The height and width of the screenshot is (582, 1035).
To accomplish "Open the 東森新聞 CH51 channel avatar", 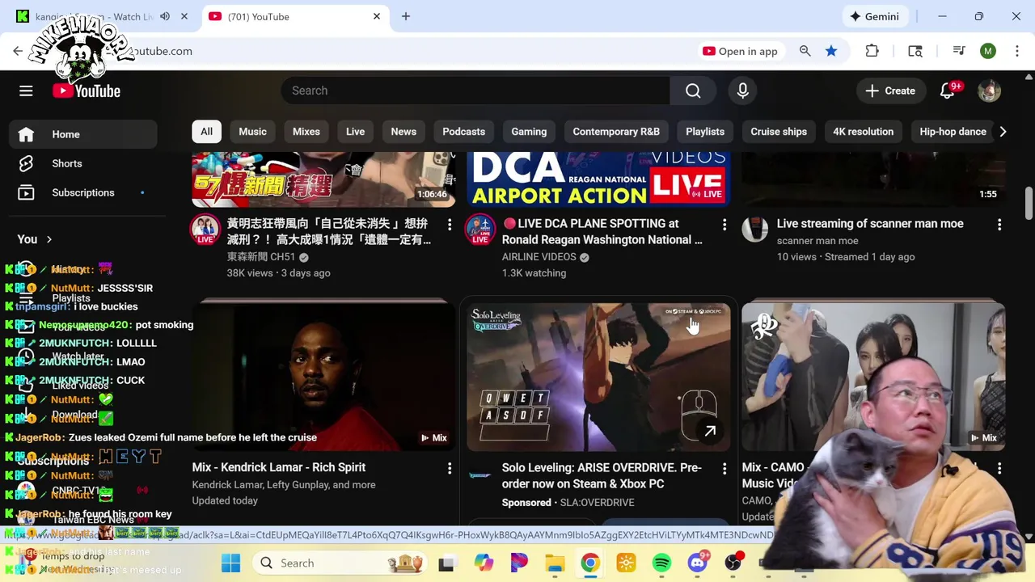I will click(205, 229).
